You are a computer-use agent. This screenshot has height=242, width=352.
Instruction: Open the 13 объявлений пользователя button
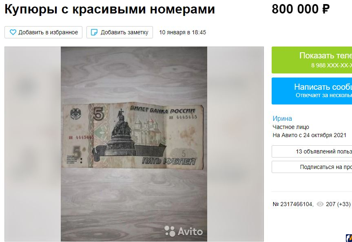(312, 151)
